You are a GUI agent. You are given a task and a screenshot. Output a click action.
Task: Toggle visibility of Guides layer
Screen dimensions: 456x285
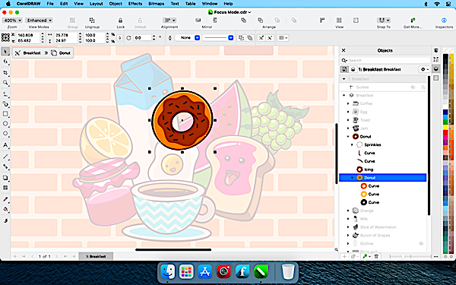click(413, 87)
